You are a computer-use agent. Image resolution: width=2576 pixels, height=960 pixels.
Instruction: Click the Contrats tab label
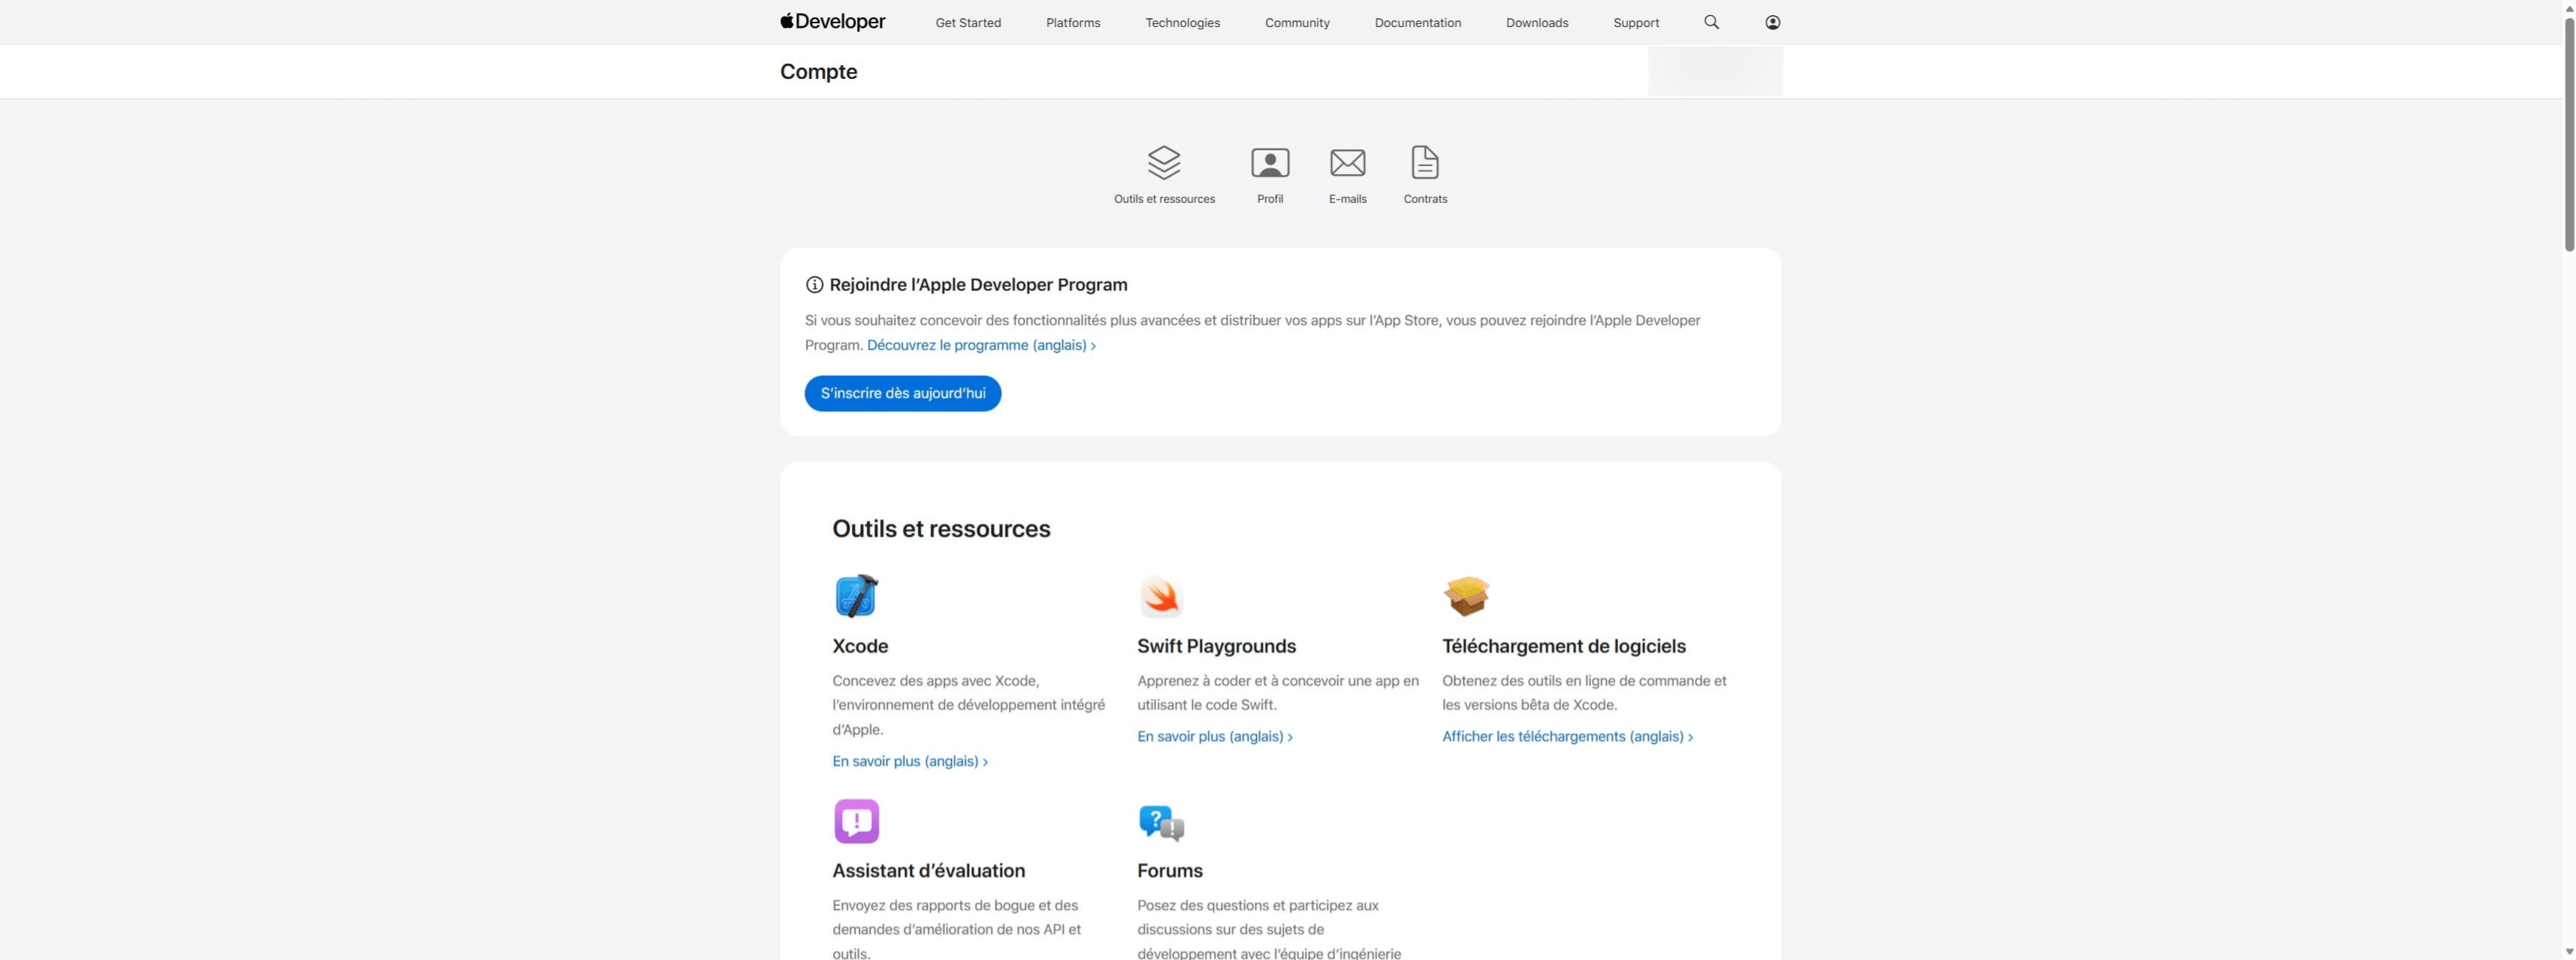(1425, 199)
